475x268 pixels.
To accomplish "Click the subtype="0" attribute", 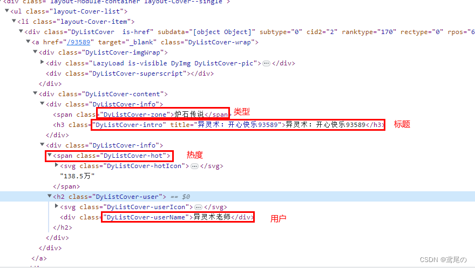I will (x=281, y=32).
